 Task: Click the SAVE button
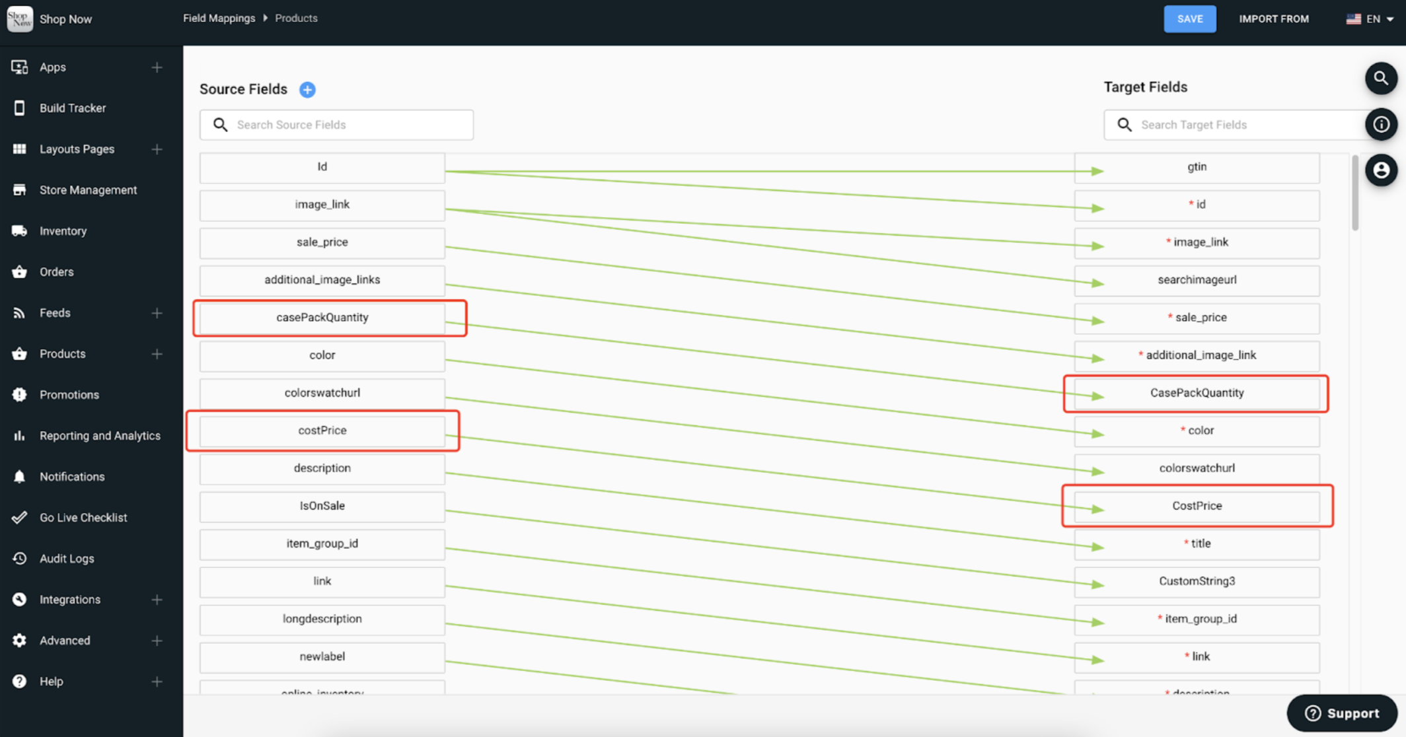(x=1190, y=19)
